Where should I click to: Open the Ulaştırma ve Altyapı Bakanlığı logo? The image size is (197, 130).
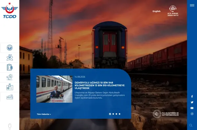point(165,114)
